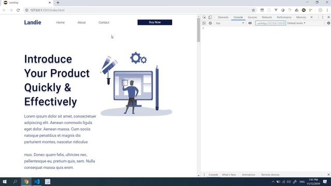Open the fourth taskbar application icon
The width and height of the screenshot is (331, 186).
tap(48, 181)
